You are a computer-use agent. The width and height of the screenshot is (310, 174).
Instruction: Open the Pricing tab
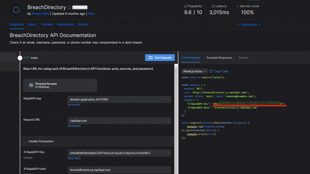click(83, 25)
